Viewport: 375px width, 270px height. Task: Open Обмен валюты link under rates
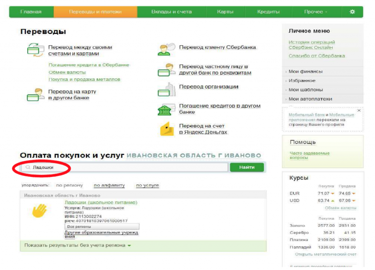coord(341,208)
